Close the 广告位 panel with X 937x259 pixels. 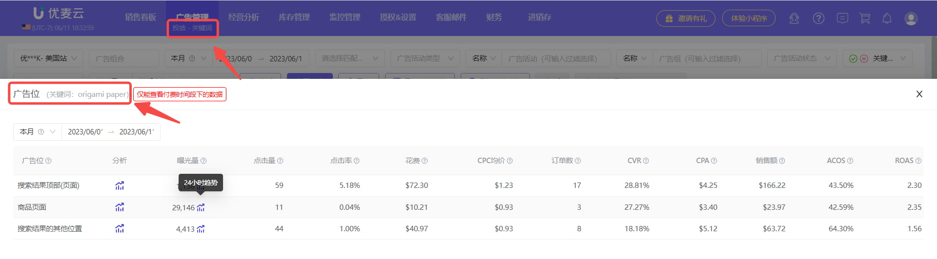(919, 94)
